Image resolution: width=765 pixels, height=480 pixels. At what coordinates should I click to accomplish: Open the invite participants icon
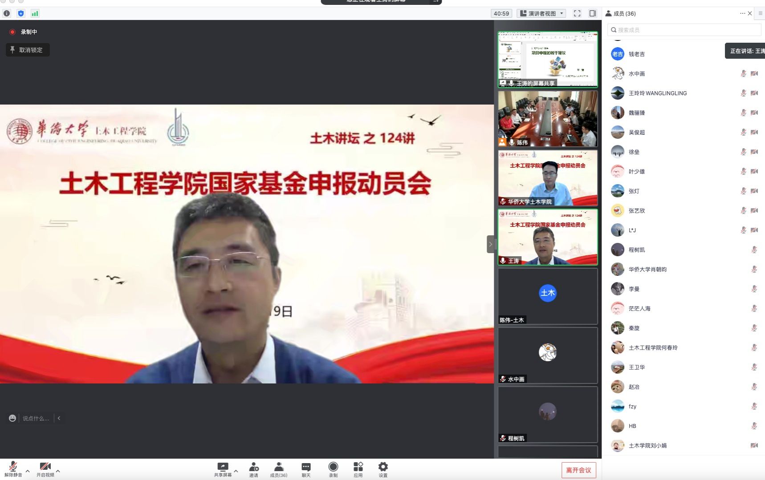pos(254,469)
